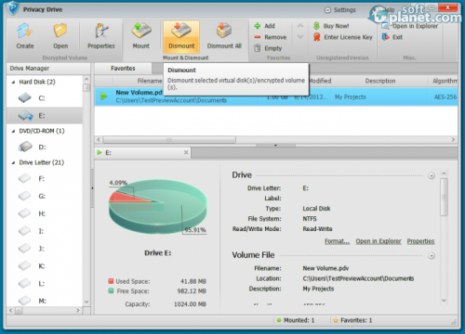The width and height of the screenshot is (465, 334).
Task: Click the Free Space green legend swatch
Action: tap(111, 290)
